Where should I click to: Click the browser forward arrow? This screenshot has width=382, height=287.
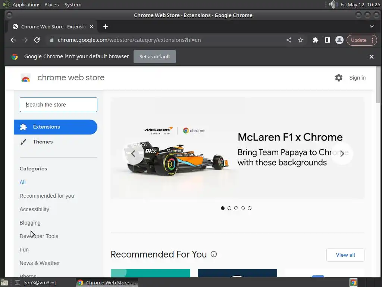(25, 40)
